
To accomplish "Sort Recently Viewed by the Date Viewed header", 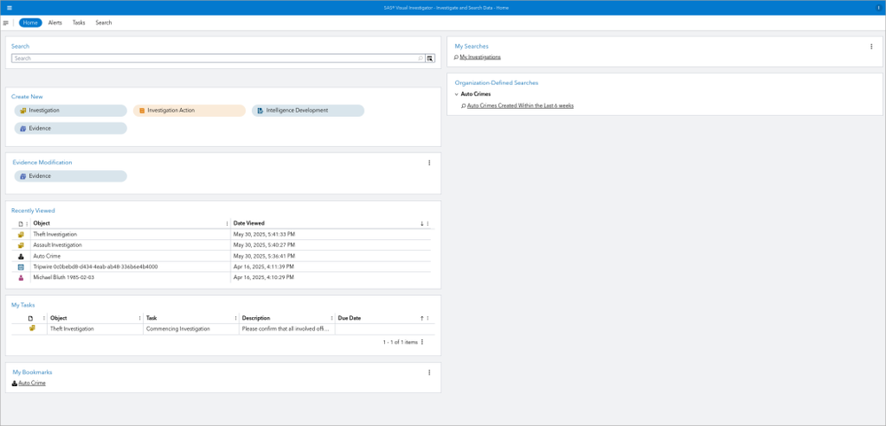I will point(248,224).
